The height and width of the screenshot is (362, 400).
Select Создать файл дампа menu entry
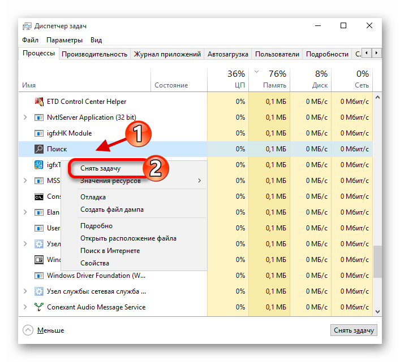click(x=112, y=210)
